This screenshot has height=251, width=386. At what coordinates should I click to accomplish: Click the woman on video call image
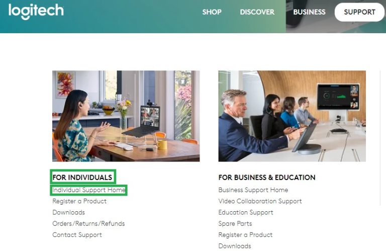tap(126, 116)
